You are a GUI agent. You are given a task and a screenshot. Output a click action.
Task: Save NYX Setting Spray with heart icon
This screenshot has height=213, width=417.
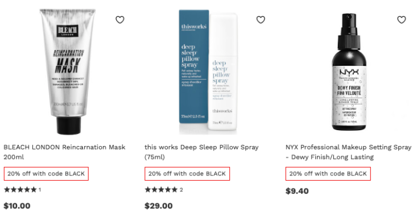point(402,20)
